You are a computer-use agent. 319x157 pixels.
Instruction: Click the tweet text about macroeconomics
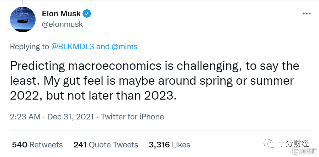(x=154, y=81)
